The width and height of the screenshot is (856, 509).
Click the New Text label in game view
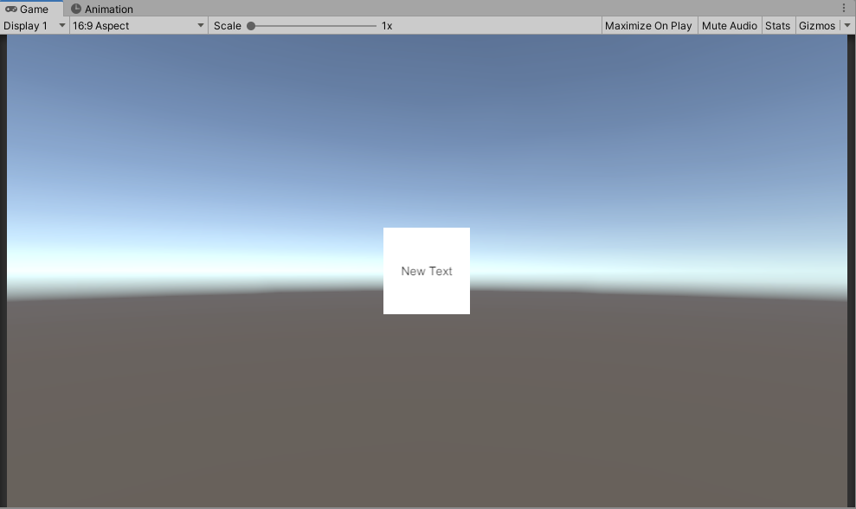coord(427,271)
